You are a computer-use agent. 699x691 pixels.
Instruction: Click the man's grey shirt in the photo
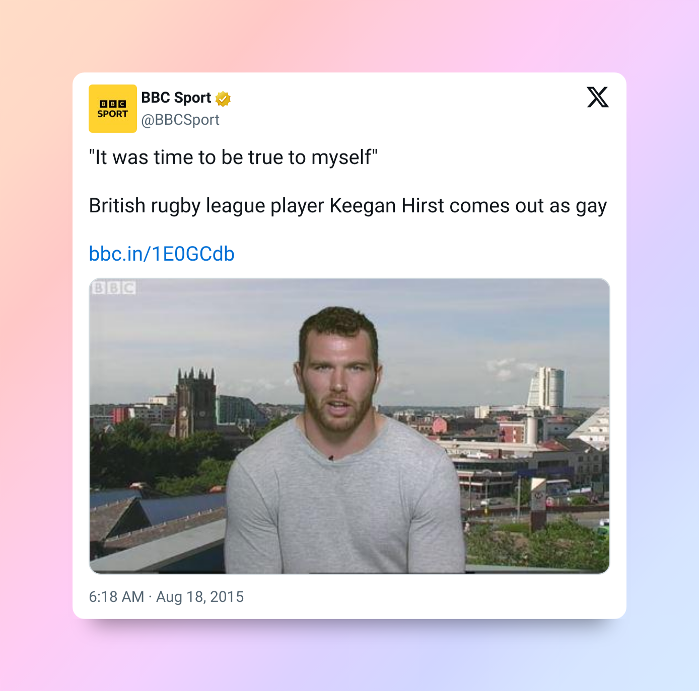click(342, 503)
